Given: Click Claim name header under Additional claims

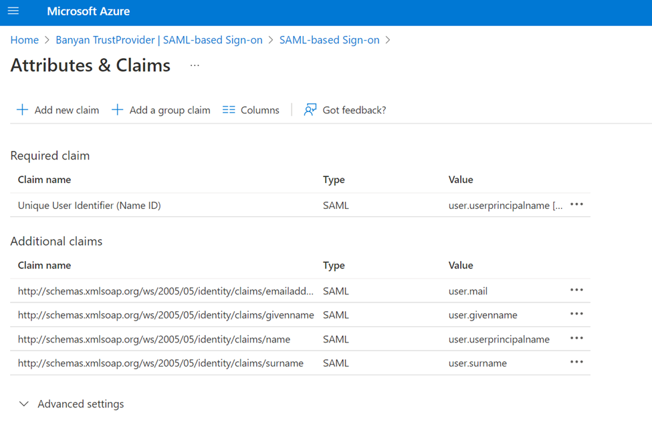Looking at the screenshot, I should [x=44, y=265].
